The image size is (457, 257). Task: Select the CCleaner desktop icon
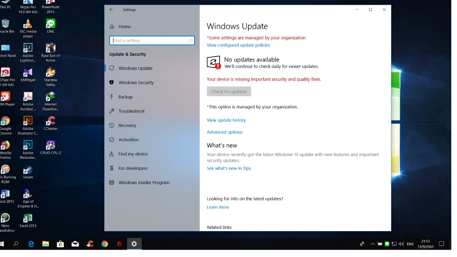coord(51,123)
